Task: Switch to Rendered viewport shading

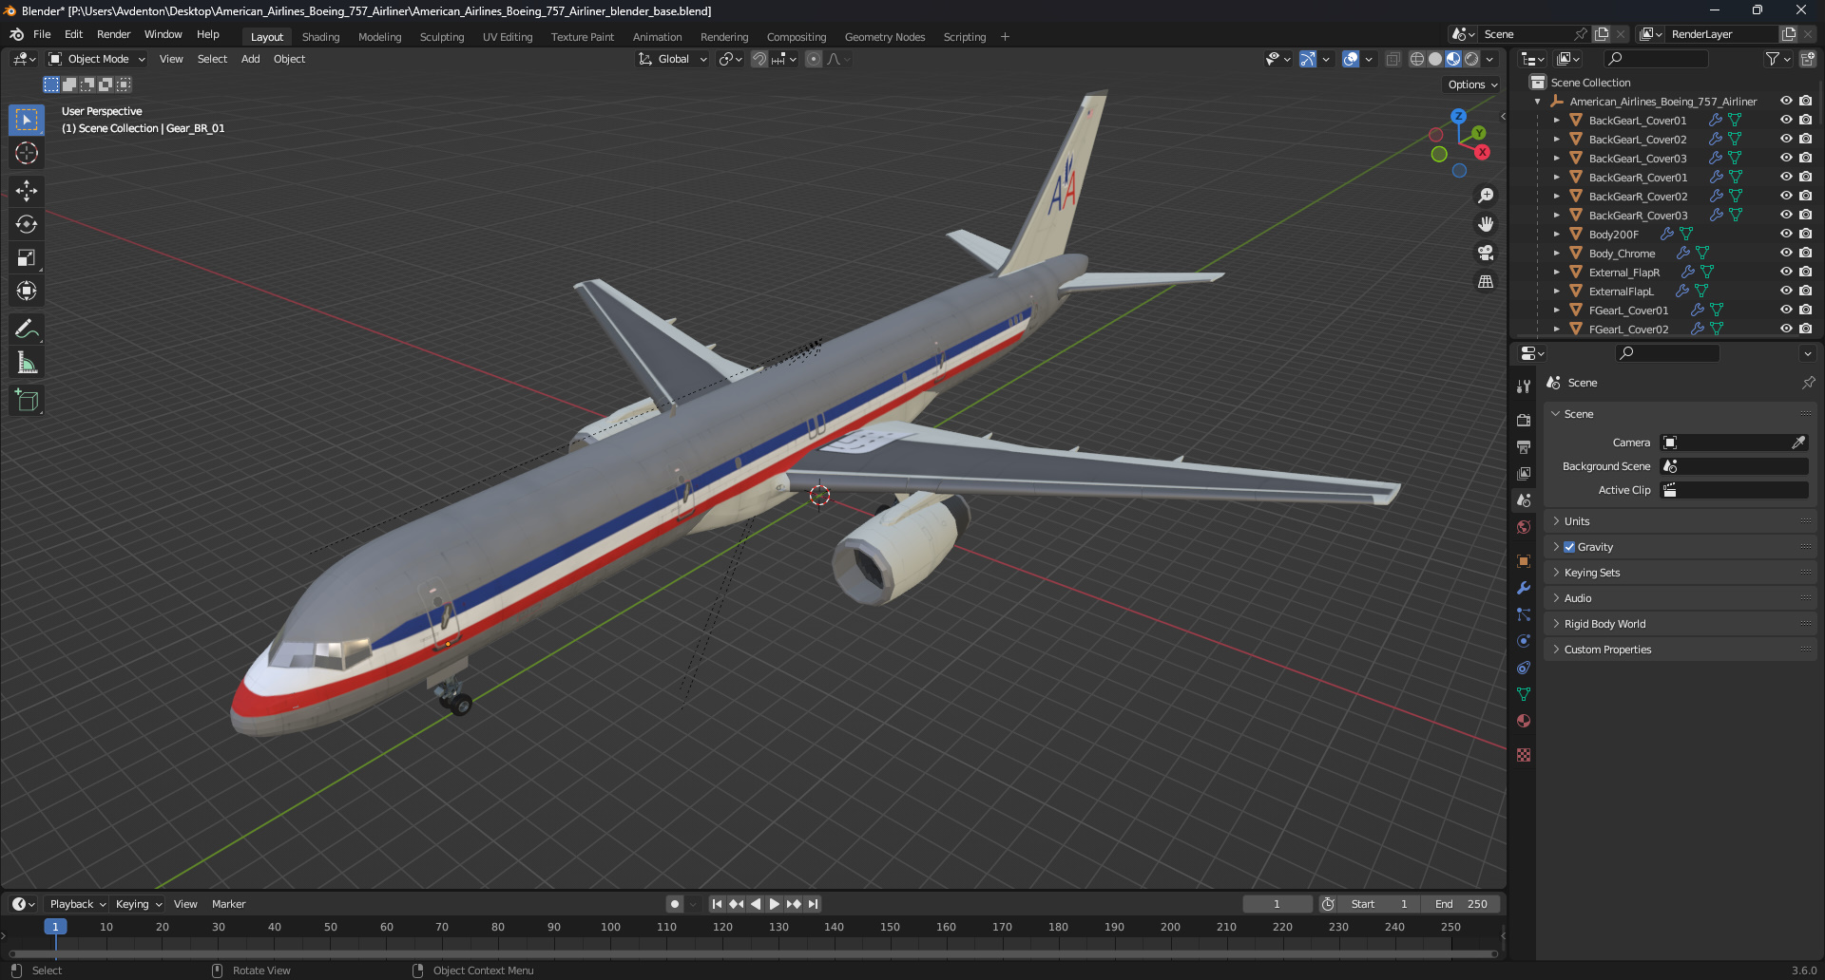Action: [1471, 59]
